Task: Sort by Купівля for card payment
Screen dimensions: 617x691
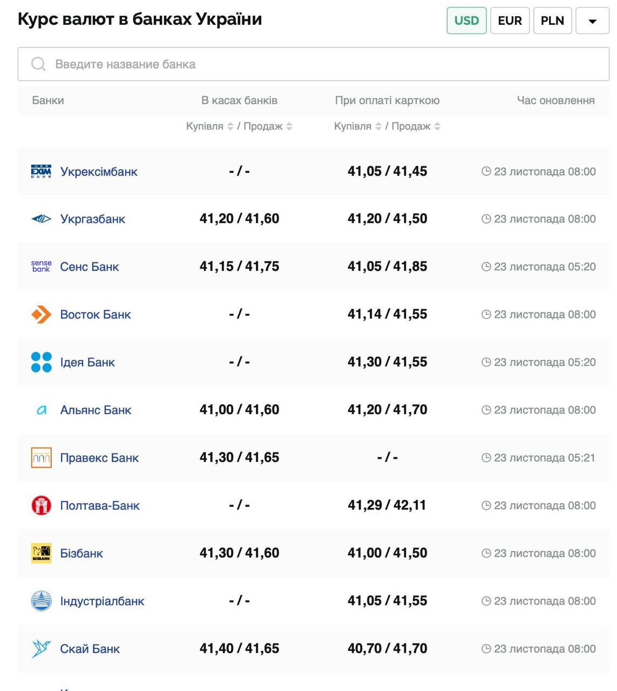Action: (378, 126)
